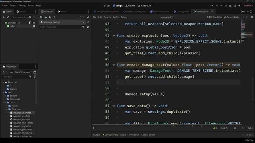
Task: Switch to the Import dock tab
Action: 21,12
